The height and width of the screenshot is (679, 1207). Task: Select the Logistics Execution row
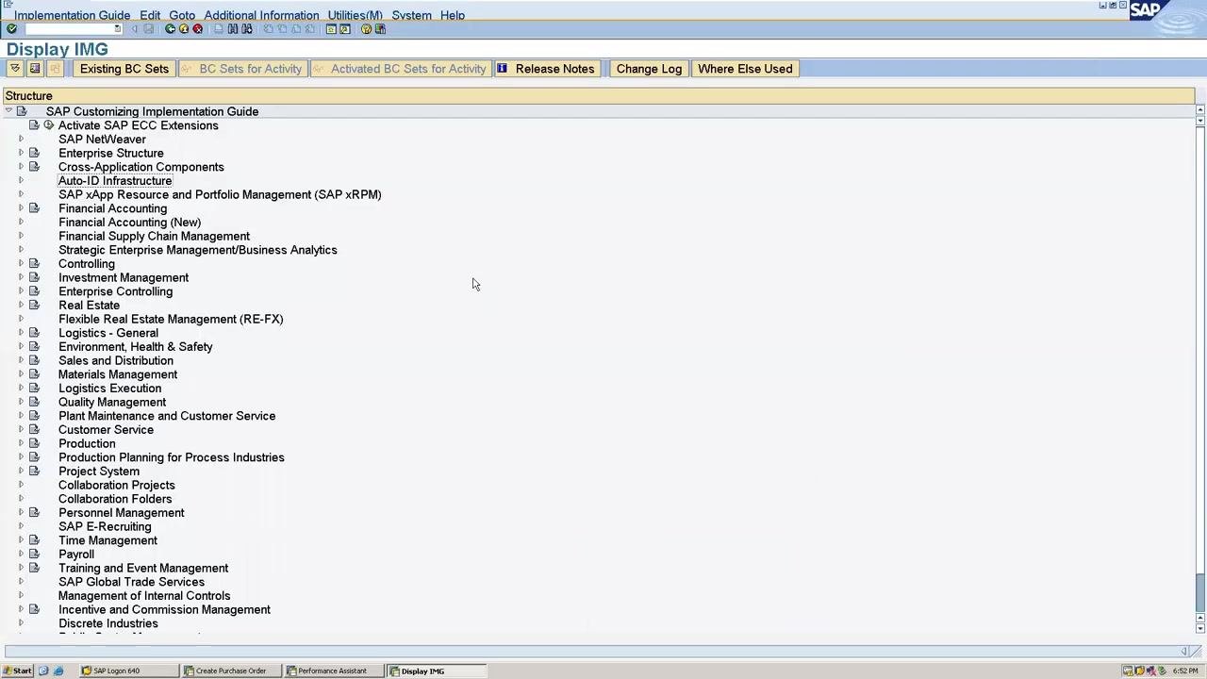click(x=109, y=389)
